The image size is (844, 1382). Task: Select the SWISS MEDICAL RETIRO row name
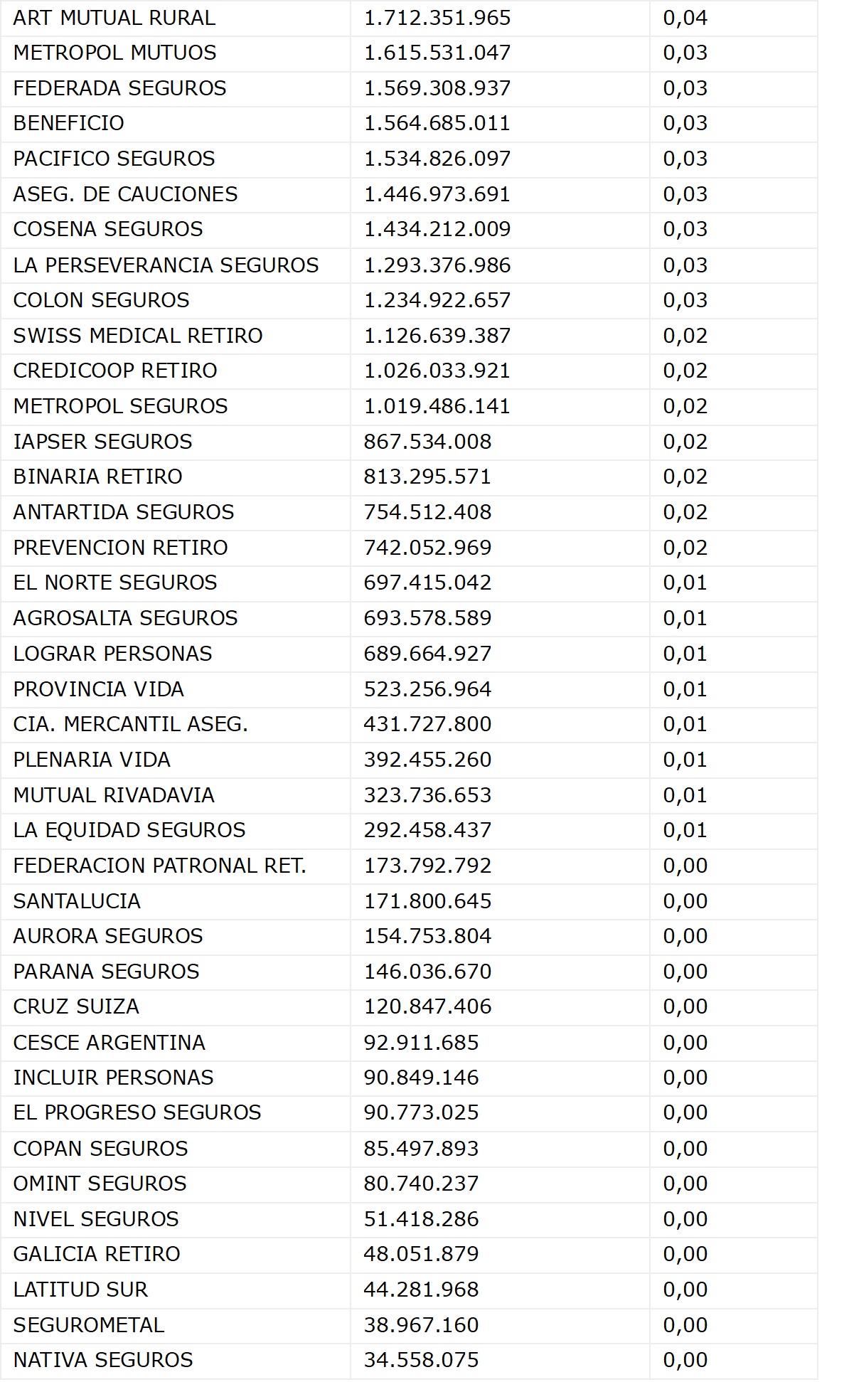138,336
